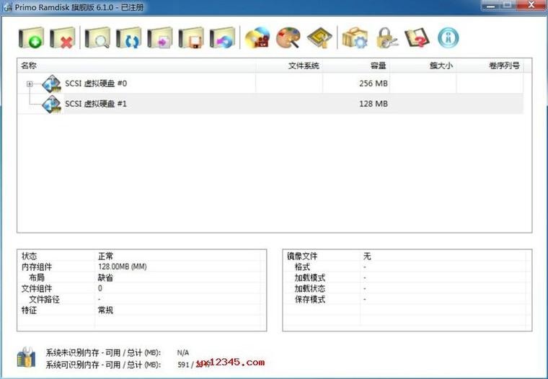
Task: Click the 加载模式 property label
Action: pyautogui.click(x=310, y=277)
